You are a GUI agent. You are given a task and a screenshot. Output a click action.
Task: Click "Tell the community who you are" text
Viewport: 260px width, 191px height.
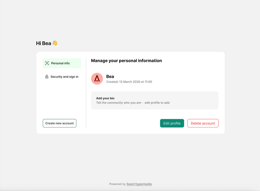119,103
